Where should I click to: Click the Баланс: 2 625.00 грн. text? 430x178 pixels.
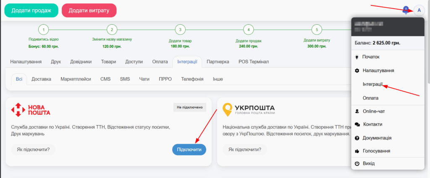coord(378,43)
